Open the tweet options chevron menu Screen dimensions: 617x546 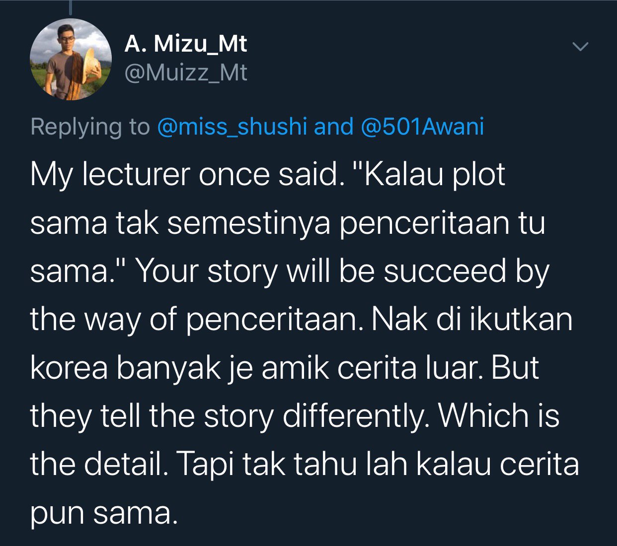(x=580, y=47)
